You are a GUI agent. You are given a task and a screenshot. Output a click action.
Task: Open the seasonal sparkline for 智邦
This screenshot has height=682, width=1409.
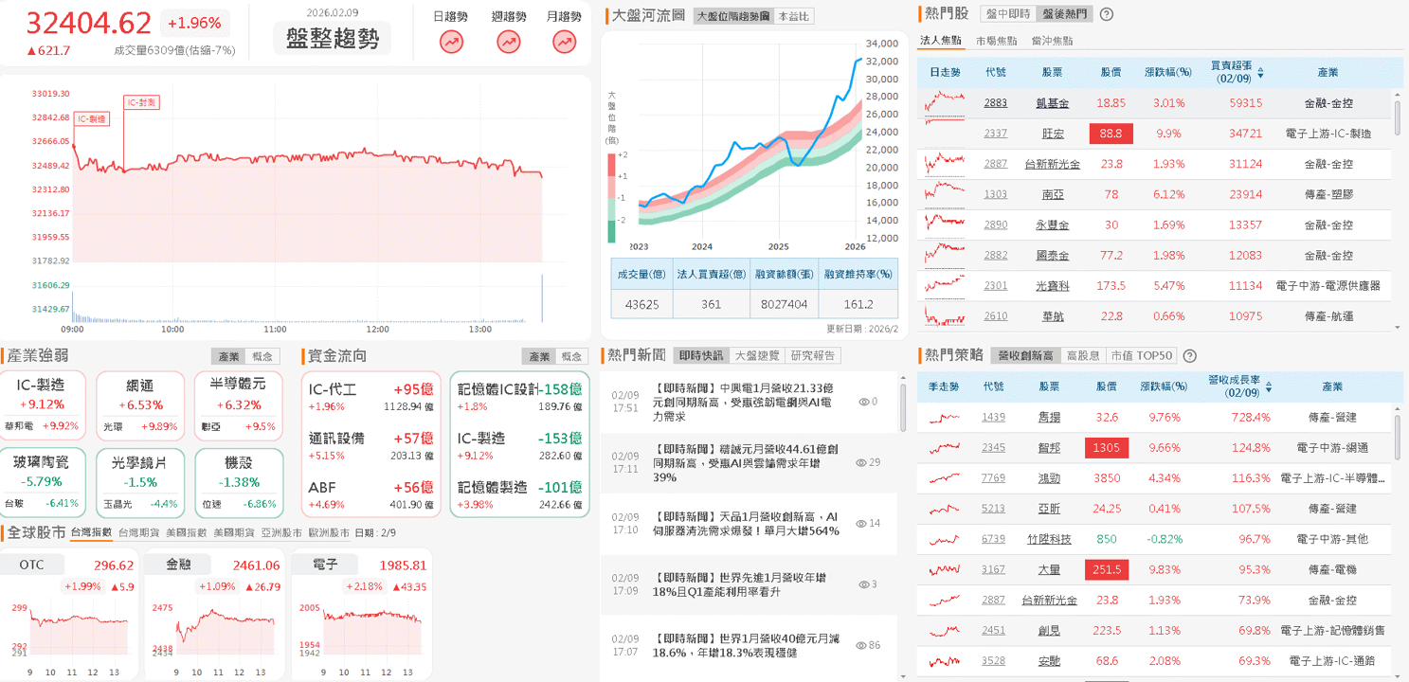946,447
